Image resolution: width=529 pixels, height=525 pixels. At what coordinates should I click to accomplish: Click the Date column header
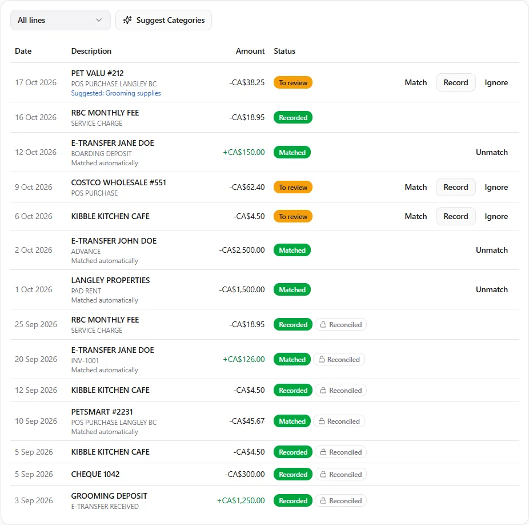click(x=23, y=51)
